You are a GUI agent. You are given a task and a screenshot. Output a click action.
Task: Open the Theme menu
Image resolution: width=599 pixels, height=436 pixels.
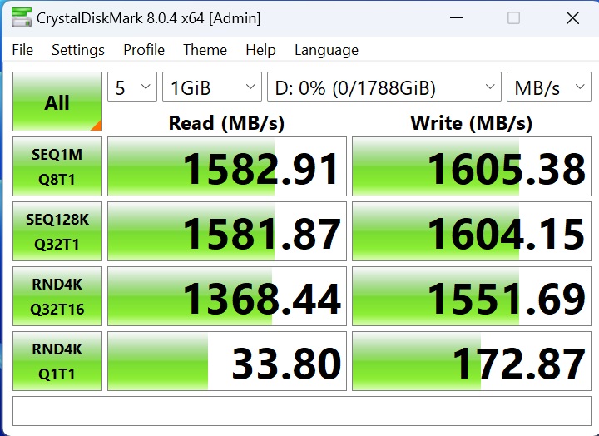205,50
